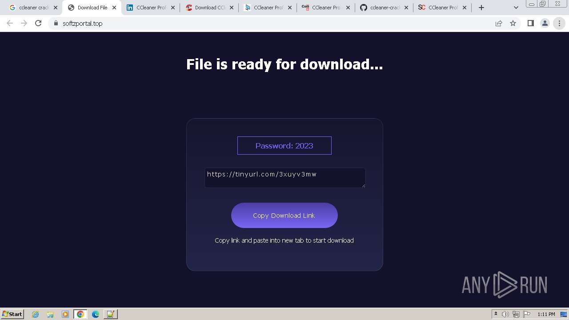Close the LinkedIn CCleaner Prof tab
Image resolution: width=569 pixels, height=320 pixels.
[x=173, y=8]
